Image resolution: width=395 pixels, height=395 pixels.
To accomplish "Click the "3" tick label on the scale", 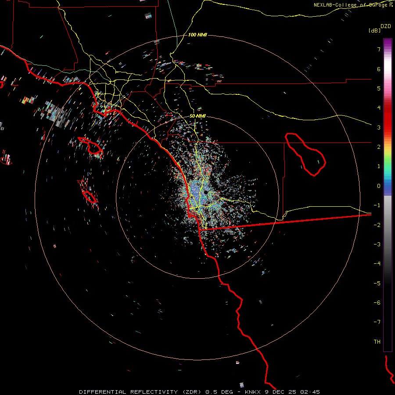I will [x=379, y=127].
